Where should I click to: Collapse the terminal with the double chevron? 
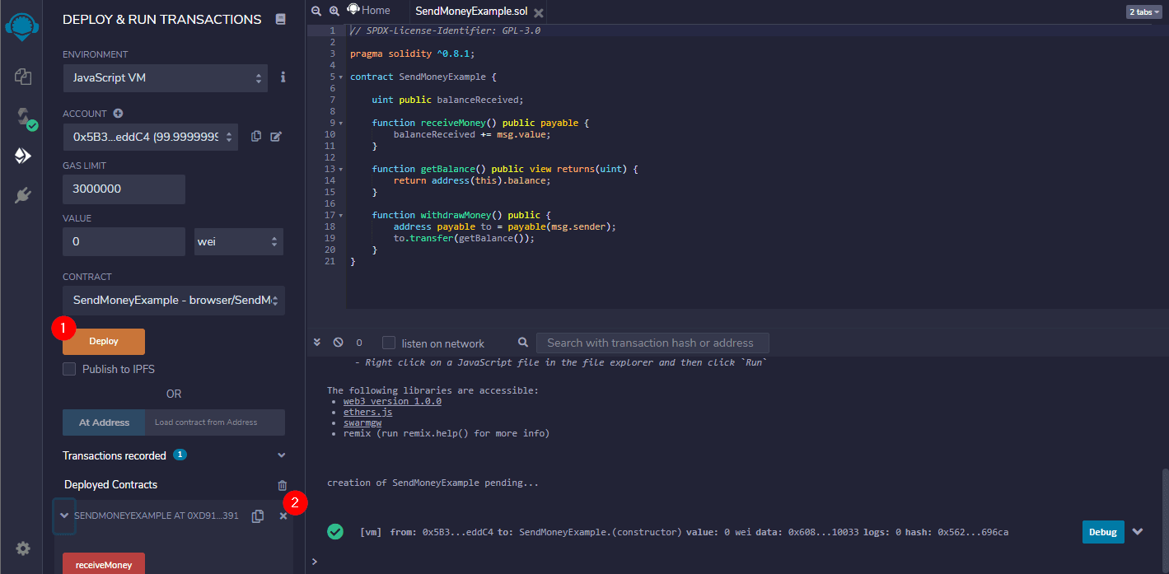(x=316, y=342)
